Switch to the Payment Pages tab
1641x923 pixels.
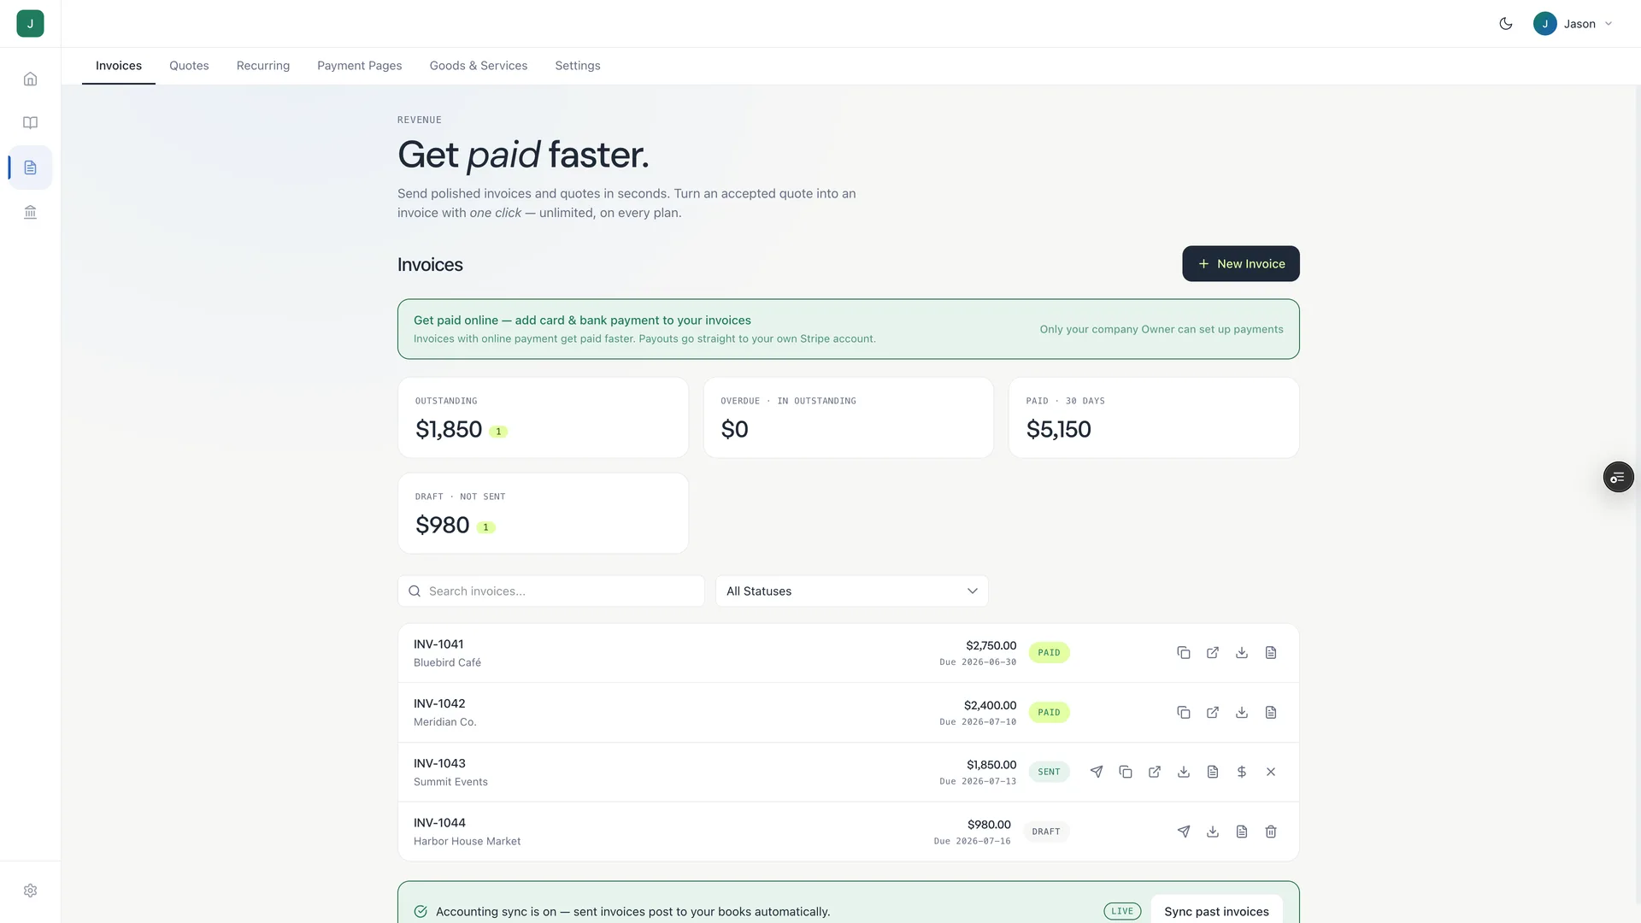[360, 66]
